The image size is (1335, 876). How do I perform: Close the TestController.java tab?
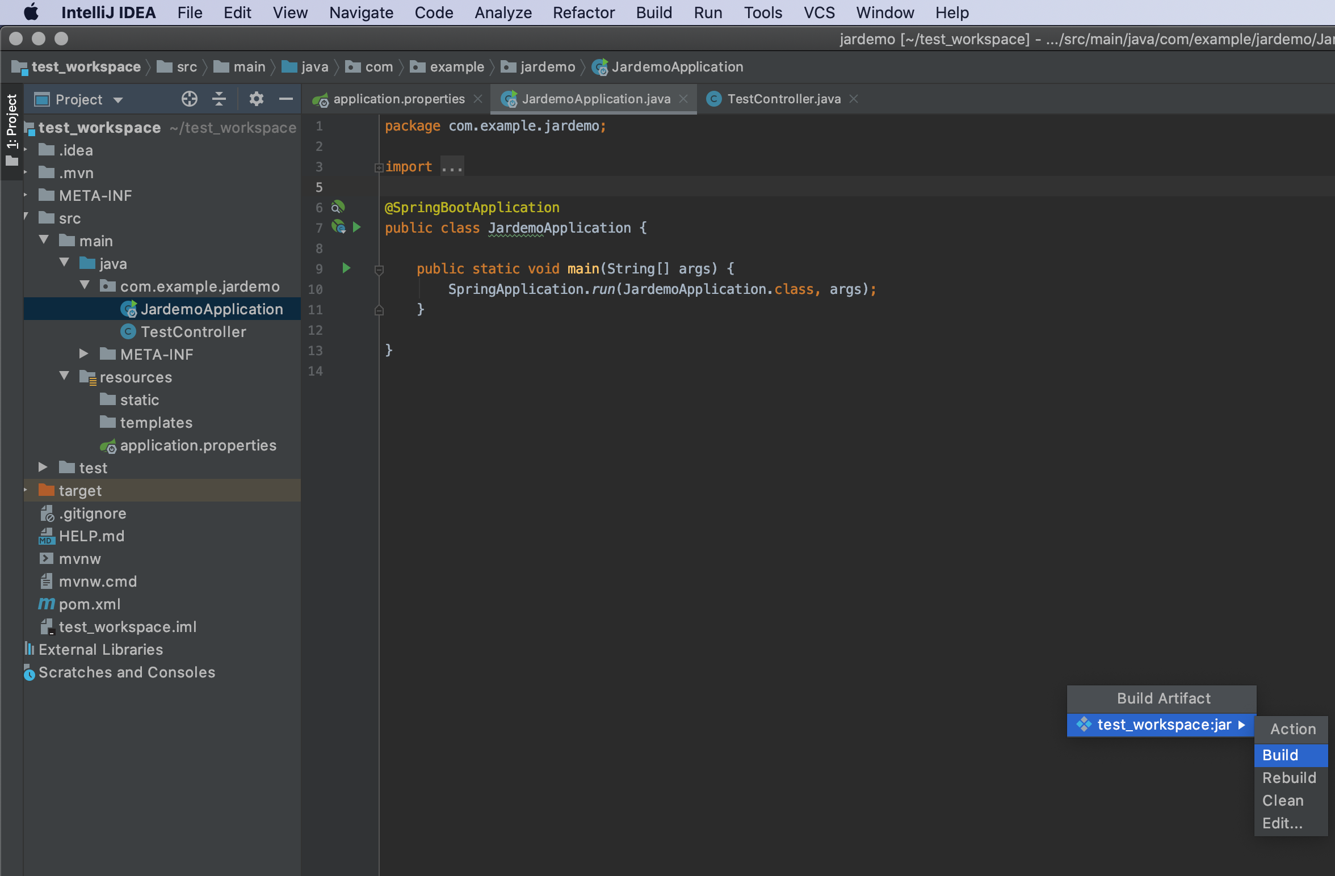pyautogui.click(x=854, y=99)
